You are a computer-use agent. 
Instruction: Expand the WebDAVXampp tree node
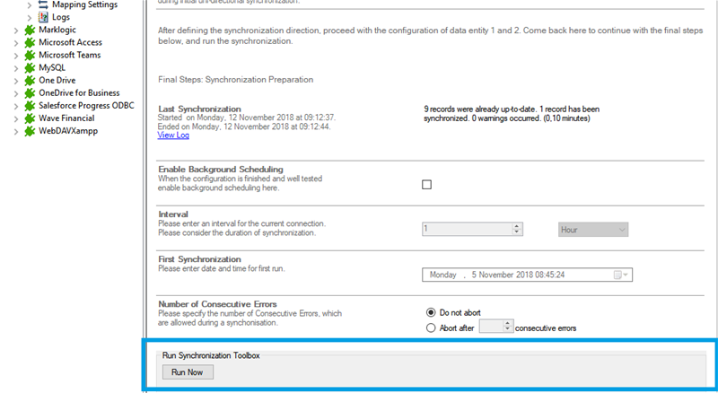16,131
